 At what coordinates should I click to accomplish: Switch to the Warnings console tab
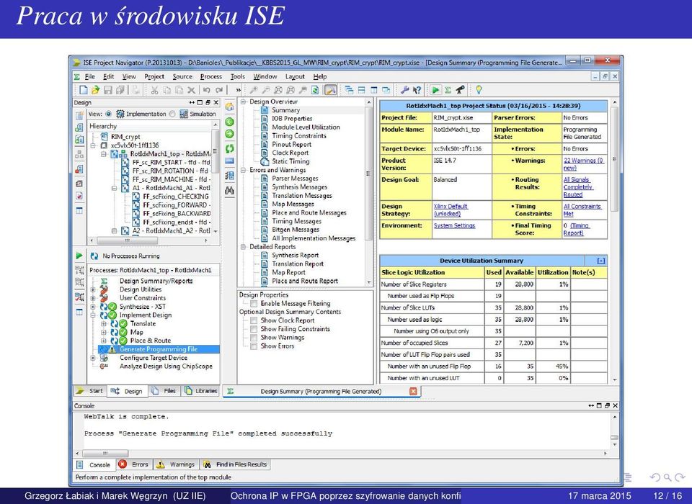[x=176, y=464]
